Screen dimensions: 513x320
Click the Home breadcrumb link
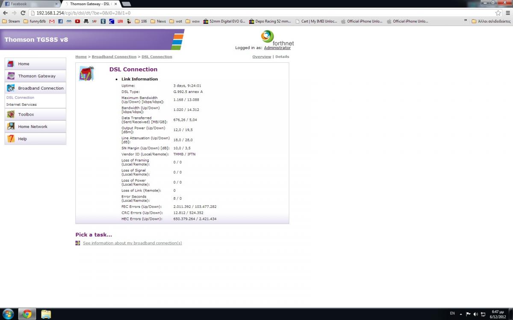point(81,57)
